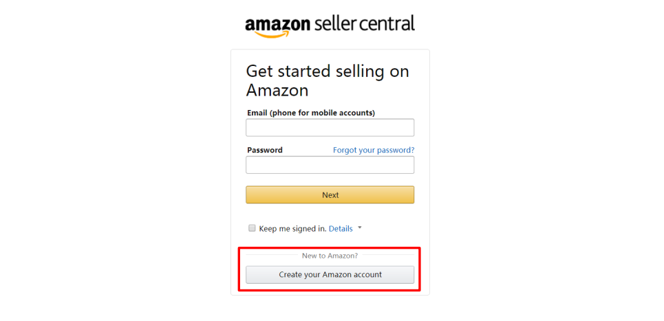Click the bold Password label
This screenshot has height=321, width=664.
tap(265, 150)
